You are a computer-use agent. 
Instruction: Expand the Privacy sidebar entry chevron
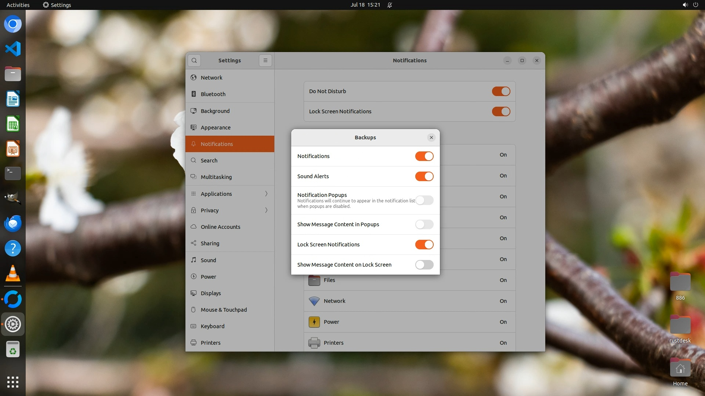(266, 210)
